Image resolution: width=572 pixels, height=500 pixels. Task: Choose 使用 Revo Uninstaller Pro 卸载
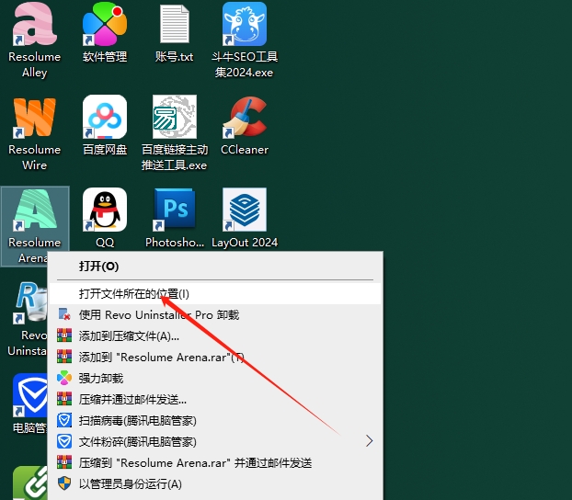(215, 314)
